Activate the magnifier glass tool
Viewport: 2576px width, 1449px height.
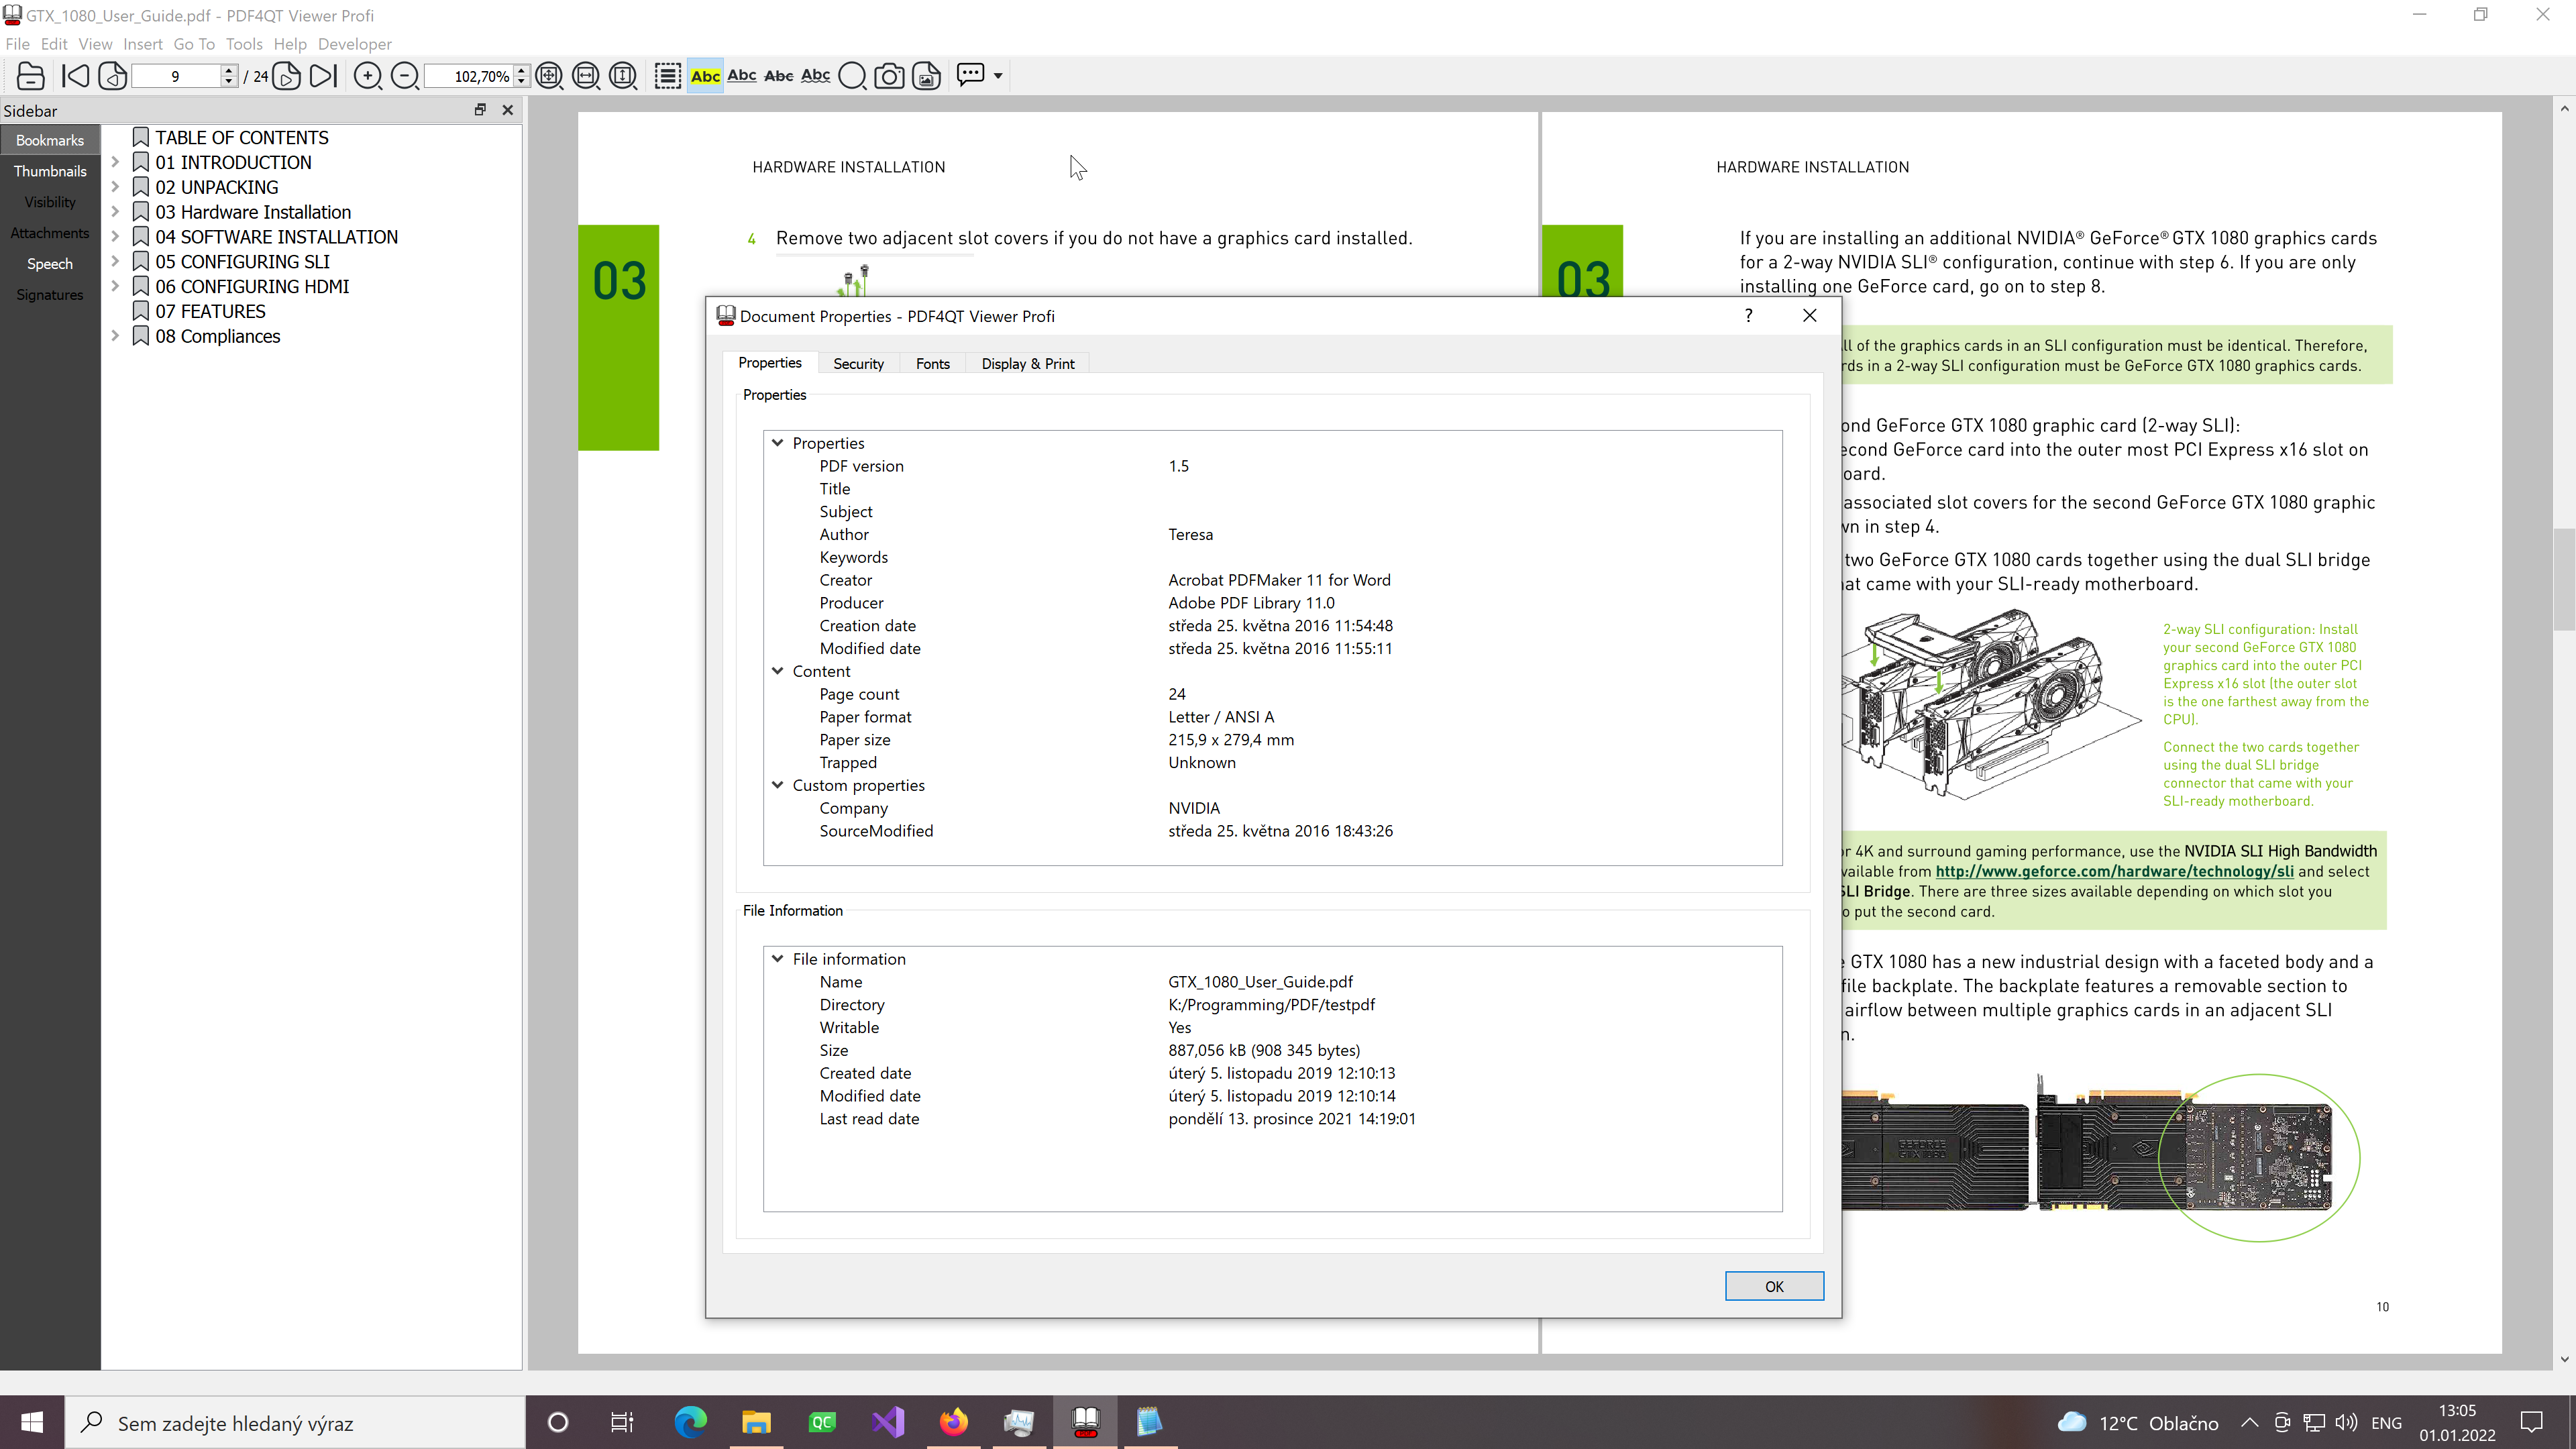tap(852, 76)
